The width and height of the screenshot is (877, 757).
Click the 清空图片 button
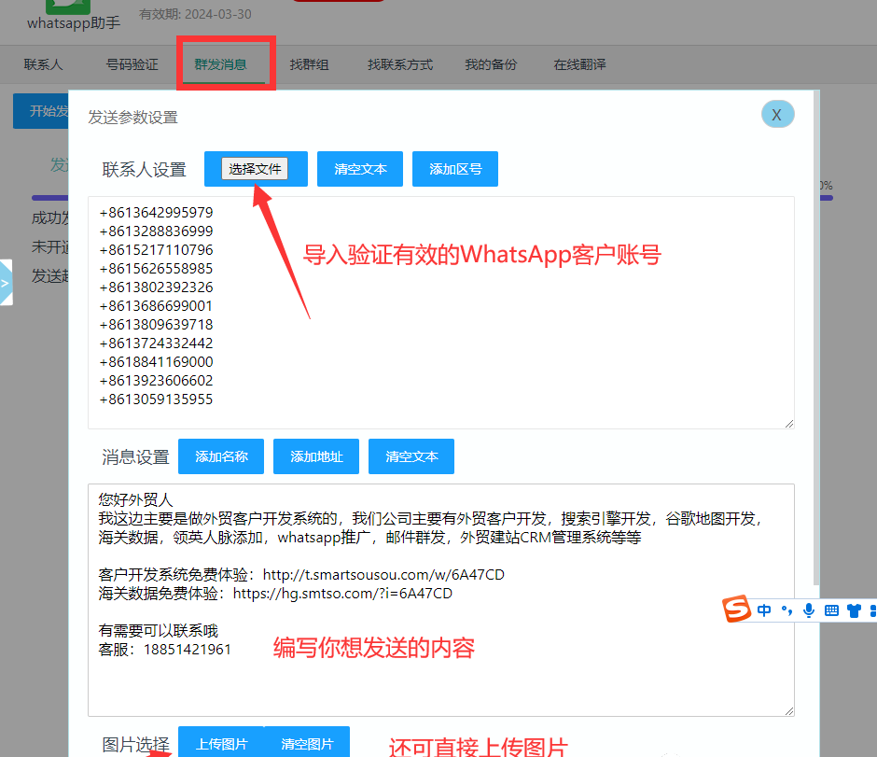coord(307,743)
